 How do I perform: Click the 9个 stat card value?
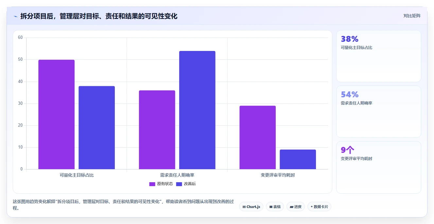[x=348, y=150]
